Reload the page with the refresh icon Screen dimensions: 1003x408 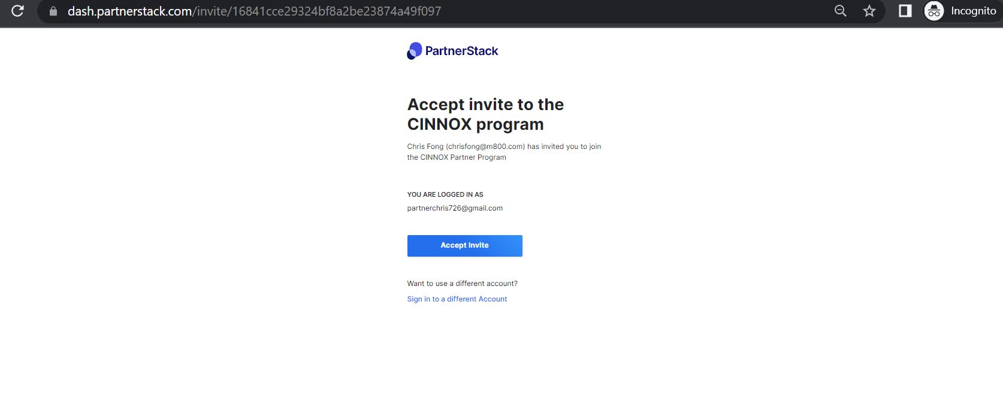pyautogui.click(x=17, y=11)
